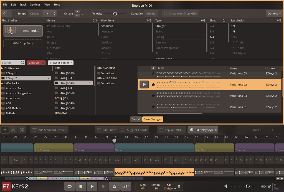
Task: Open the Acoustic Pop add-on pack folder
Action: [14, 88]
